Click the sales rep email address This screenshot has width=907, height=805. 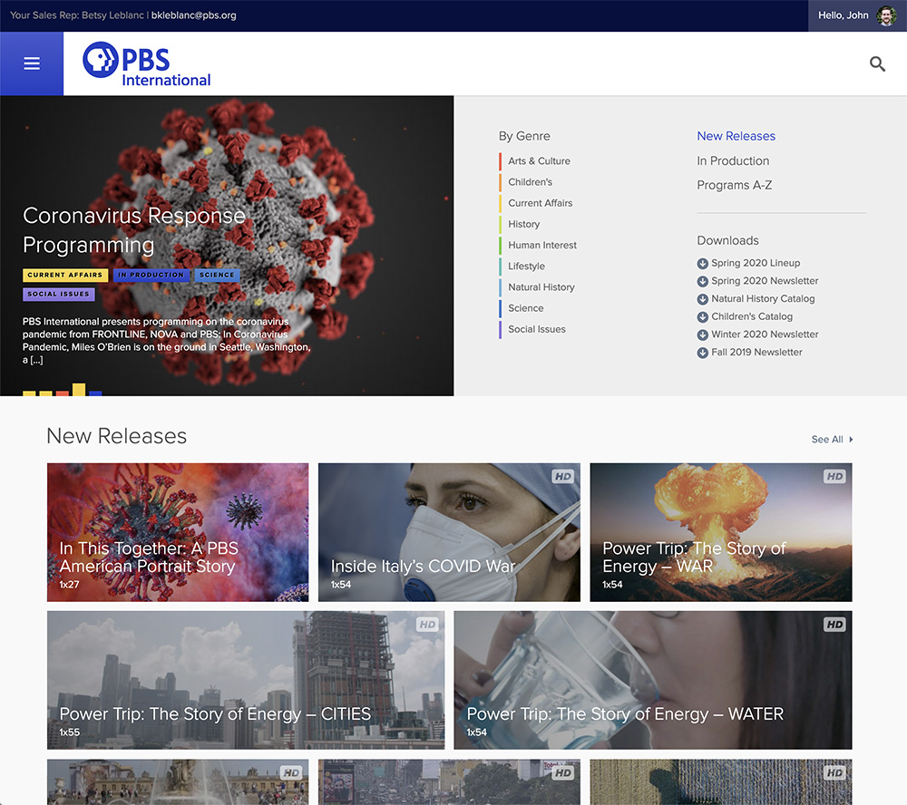(193, 15)
